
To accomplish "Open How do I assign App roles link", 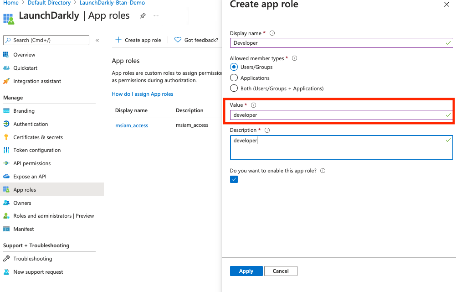I will [x=143, y=94].
